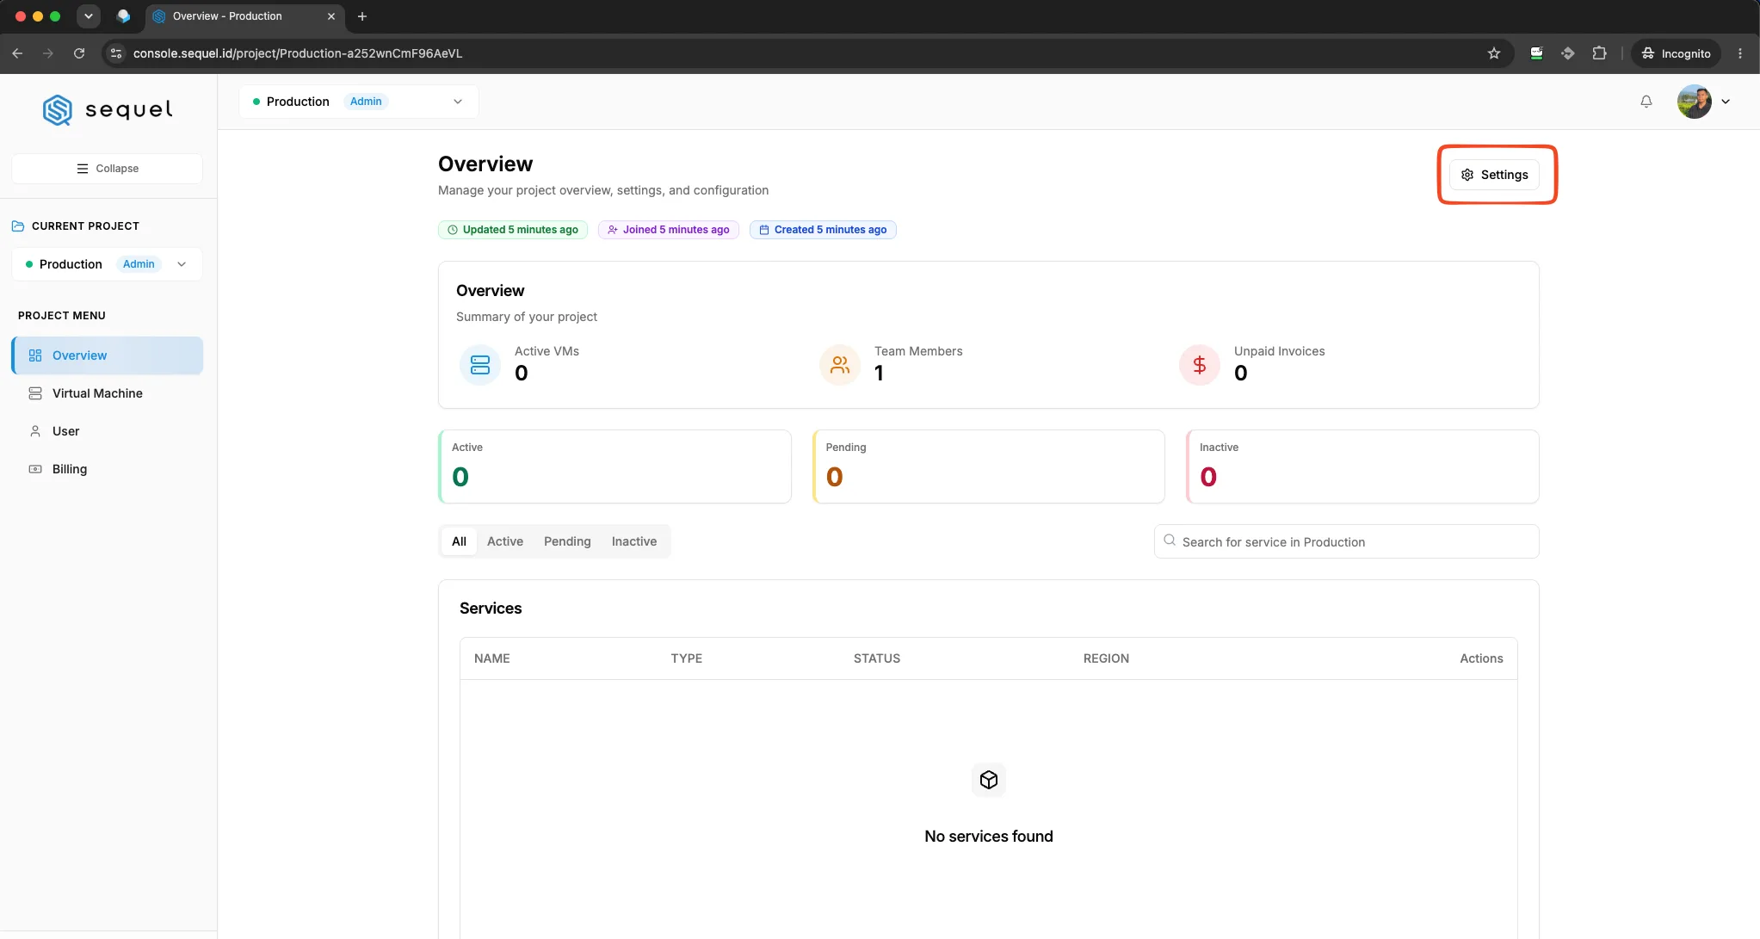Open the browser extensions puzzle icon
This screenshot has width=1760, height=939.
[1599, 53]
